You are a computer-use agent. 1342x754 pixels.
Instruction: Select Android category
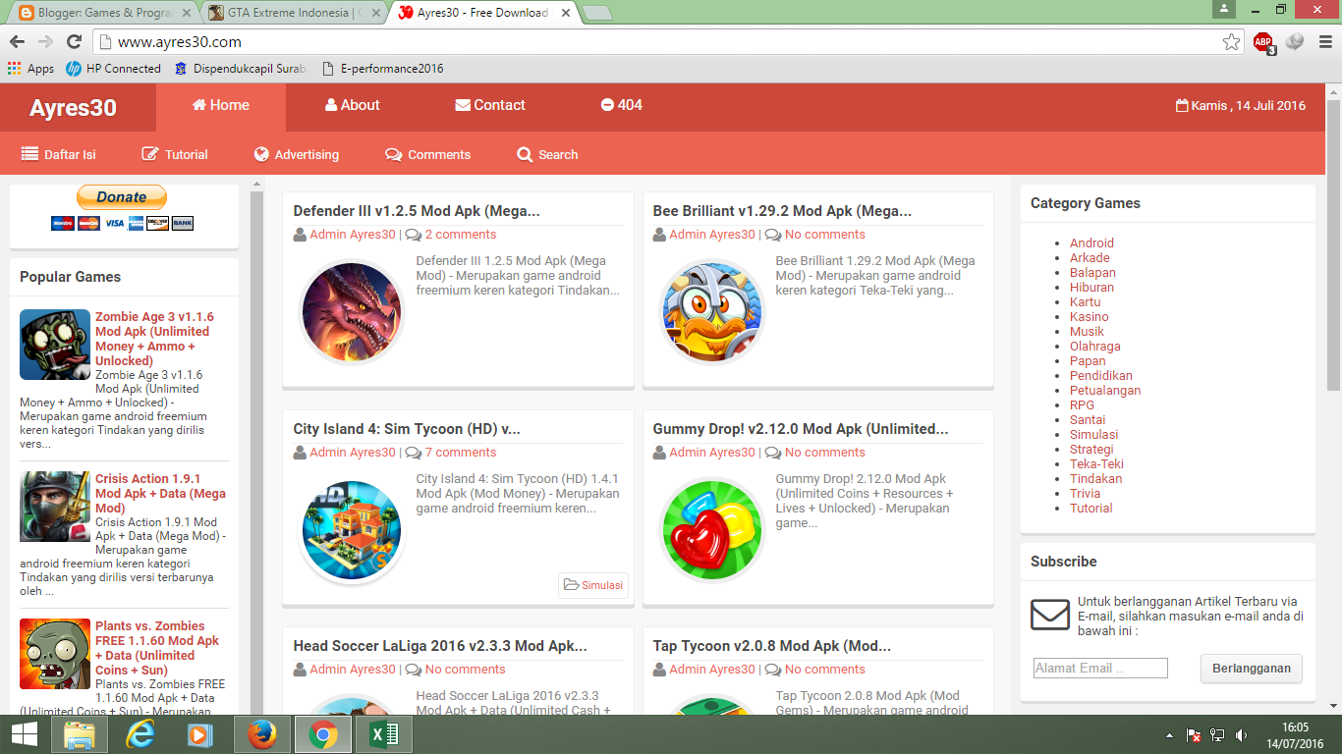click(1091, 243)
